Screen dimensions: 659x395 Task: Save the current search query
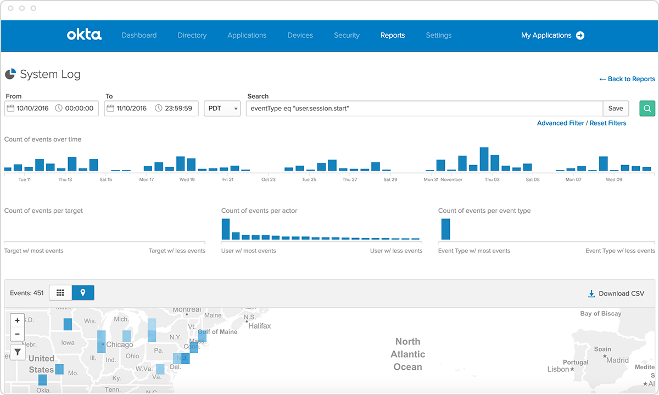[x=616, y=109]
